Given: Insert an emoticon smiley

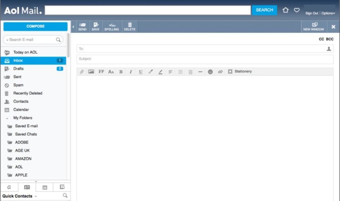Looking at the screenshot, I should pos(210,72).
